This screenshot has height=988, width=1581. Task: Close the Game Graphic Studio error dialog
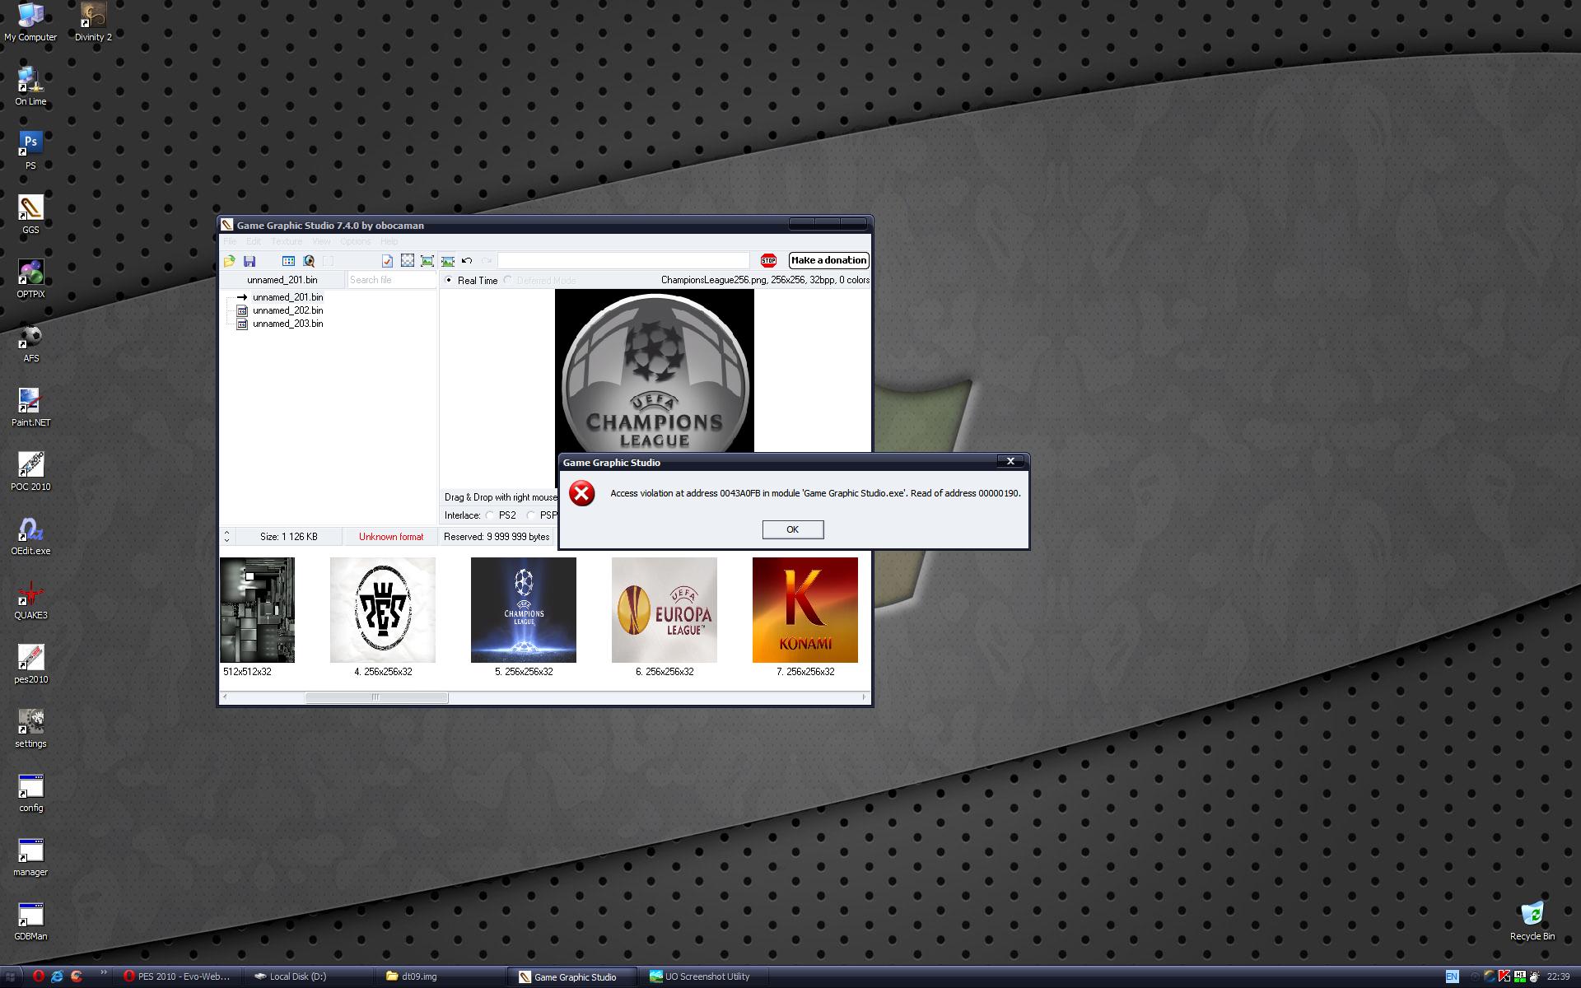1010,461
